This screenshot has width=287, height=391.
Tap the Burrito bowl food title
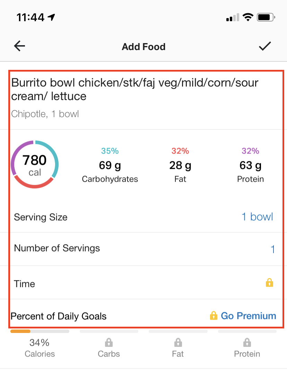tap(135, 89)
